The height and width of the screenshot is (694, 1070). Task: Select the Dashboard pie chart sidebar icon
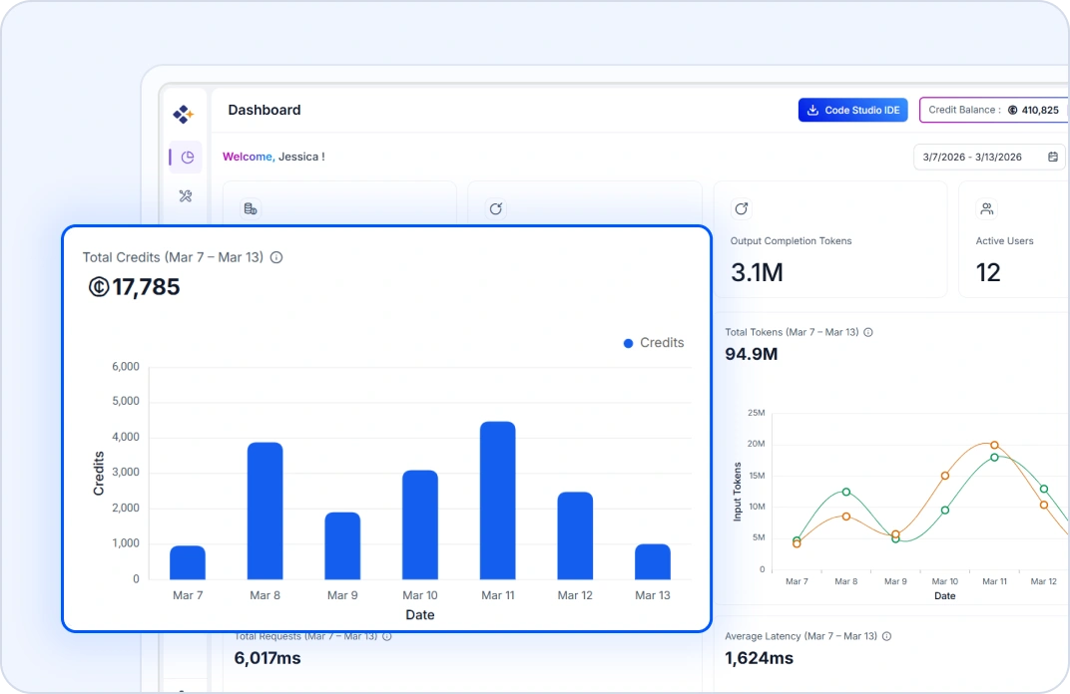click(186, 157)
